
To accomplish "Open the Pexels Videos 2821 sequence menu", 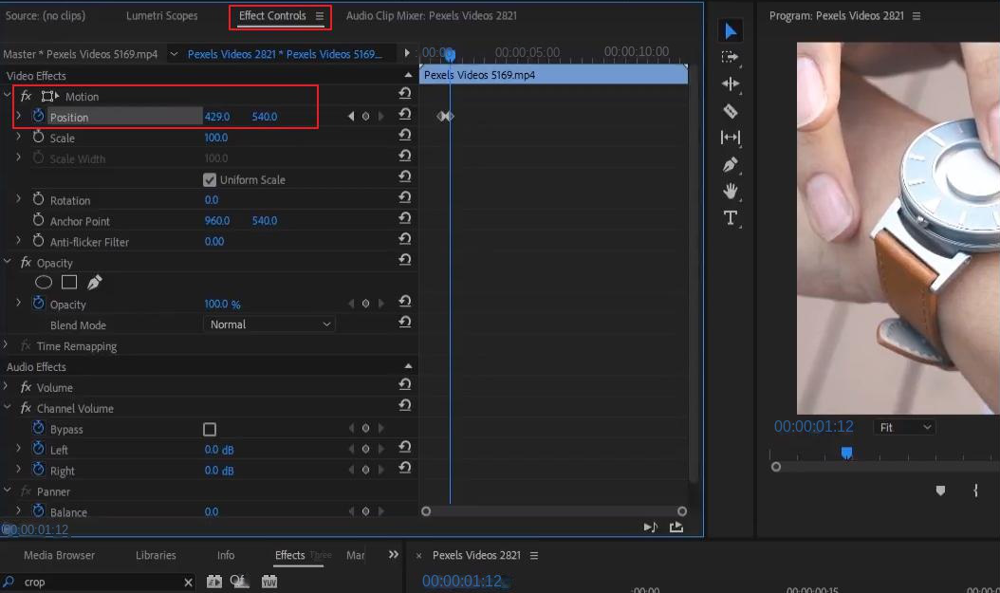I will (x=534, y=555).
